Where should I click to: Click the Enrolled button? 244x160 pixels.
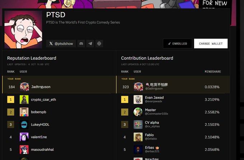(177, 44)
